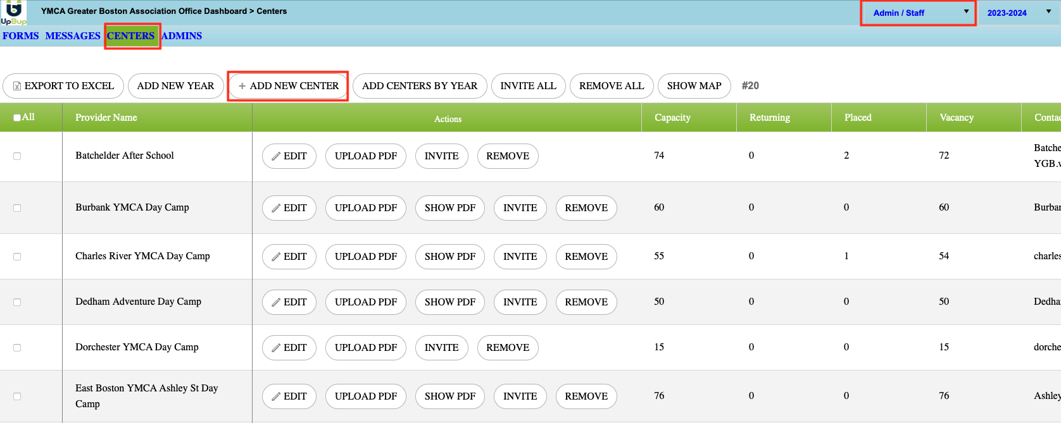Go to the ADMINS tab
This screenshot has height=423, width=1061.
click(182, 36)
